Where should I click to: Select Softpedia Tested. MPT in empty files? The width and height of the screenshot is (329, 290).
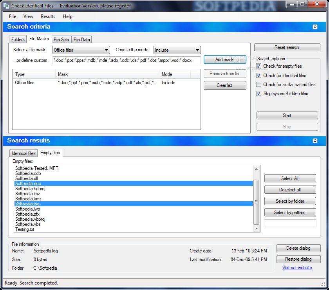click(134, 168)
